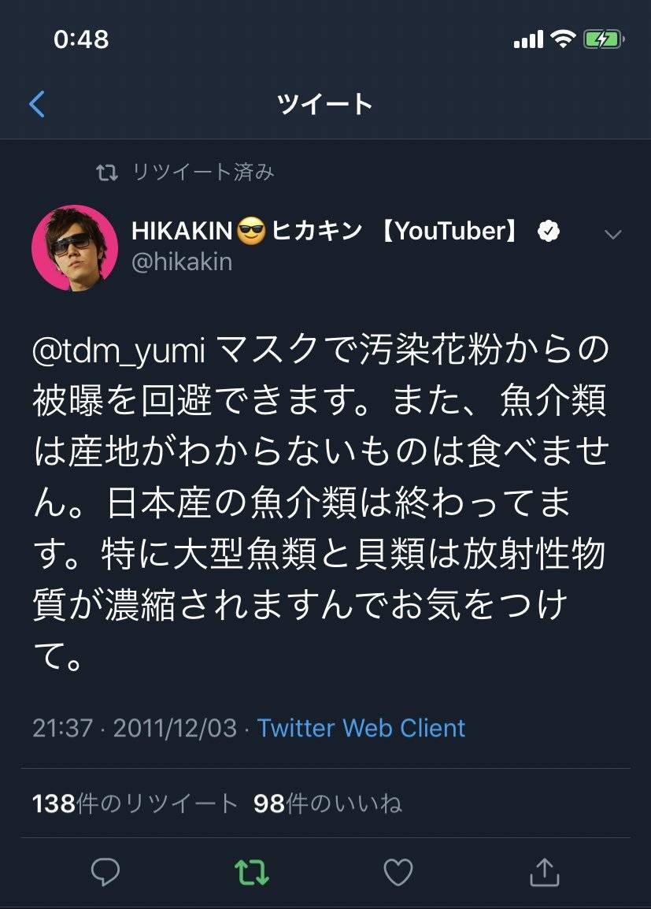Tap the ツイート header title
This screenshot has height=909, width=651.
pyautogui.click(x=325, y=104)
